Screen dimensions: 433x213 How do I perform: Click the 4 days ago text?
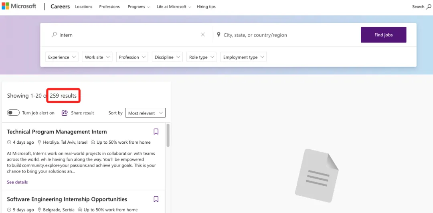coord(24,143)
